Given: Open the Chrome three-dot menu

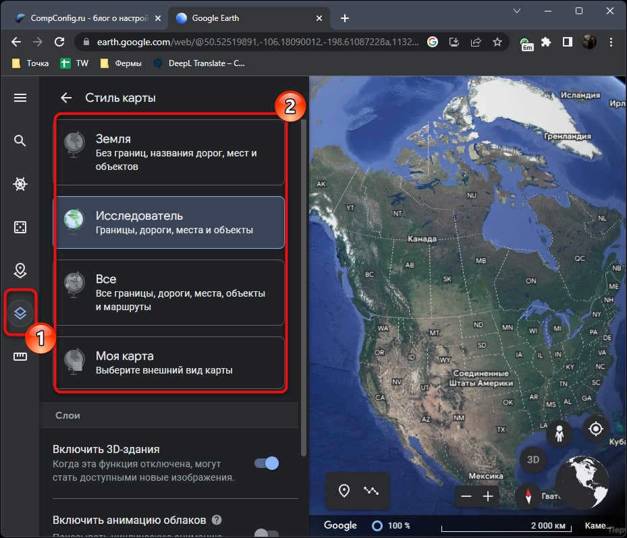Looking at the screenshot, I should [x=611, y=42].
